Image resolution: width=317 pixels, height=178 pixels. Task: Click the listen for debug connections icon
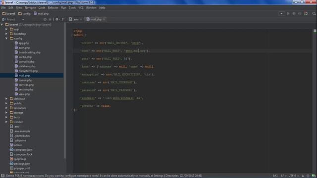306,13
